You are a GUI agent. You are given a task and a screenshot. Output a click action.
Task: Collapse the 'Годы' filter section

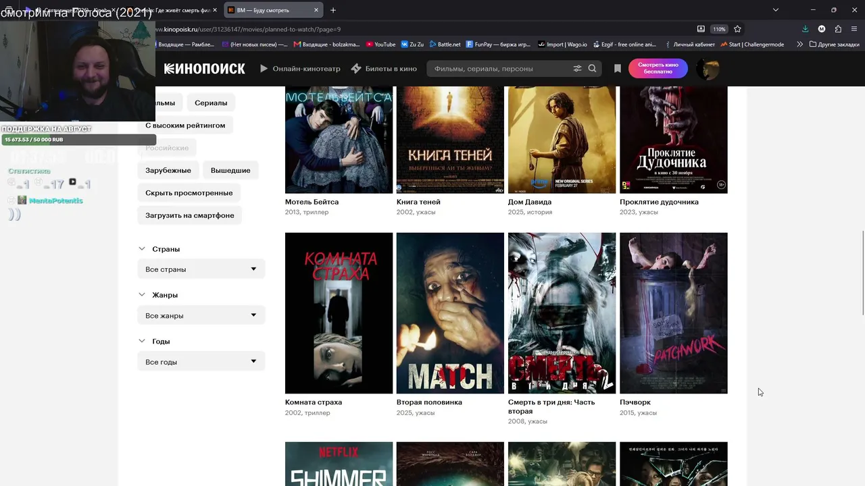[x=154, y=342]
